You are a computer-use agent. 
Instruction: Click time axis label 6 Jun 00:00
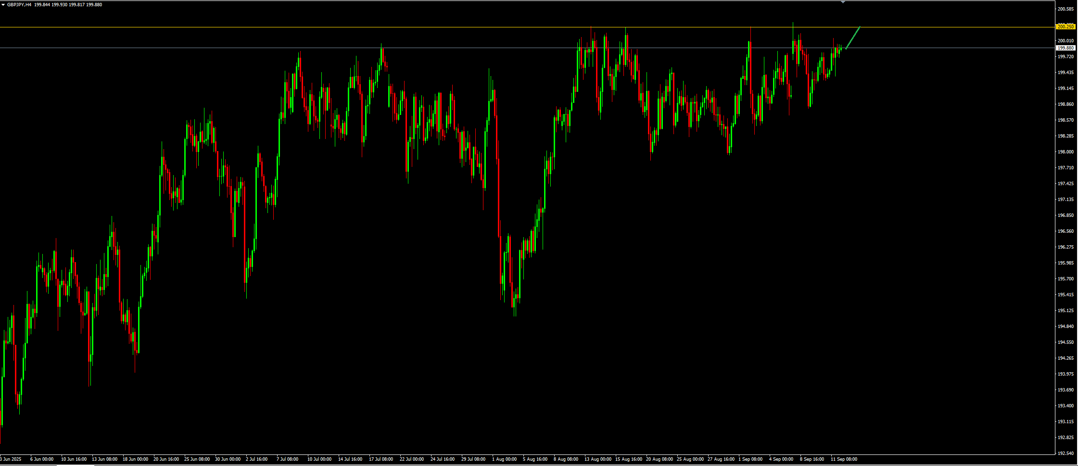pos(42,459)
